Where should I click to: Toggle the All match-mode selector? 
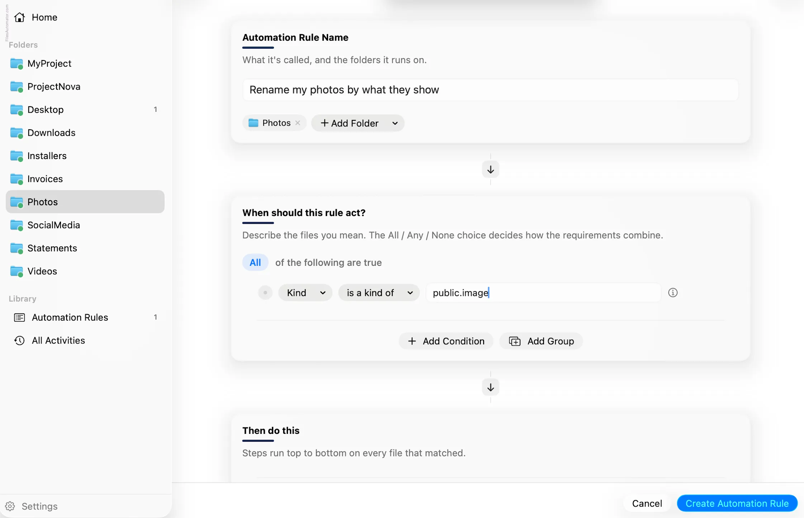click(x=255, y=263)
